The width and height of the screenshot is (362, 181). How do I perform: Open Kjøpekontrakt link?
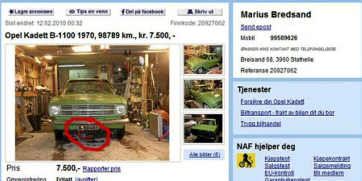332,158
